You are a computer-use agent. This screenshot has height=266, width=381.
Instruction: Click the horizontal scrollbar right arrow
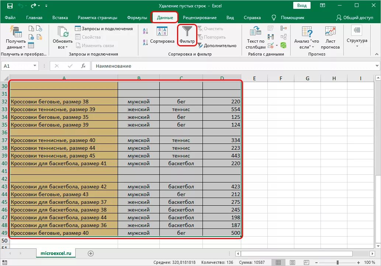[x=373, y=253]
